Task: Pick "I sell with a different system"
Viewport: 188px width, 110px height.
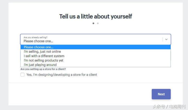Action: pyautogui.click(x=44, y=56)
